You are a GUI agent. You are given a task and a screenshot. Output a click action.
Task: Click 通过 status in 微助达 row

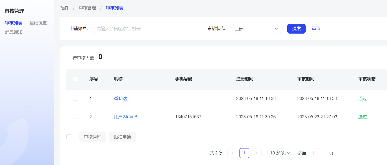[x=362, y=98]
